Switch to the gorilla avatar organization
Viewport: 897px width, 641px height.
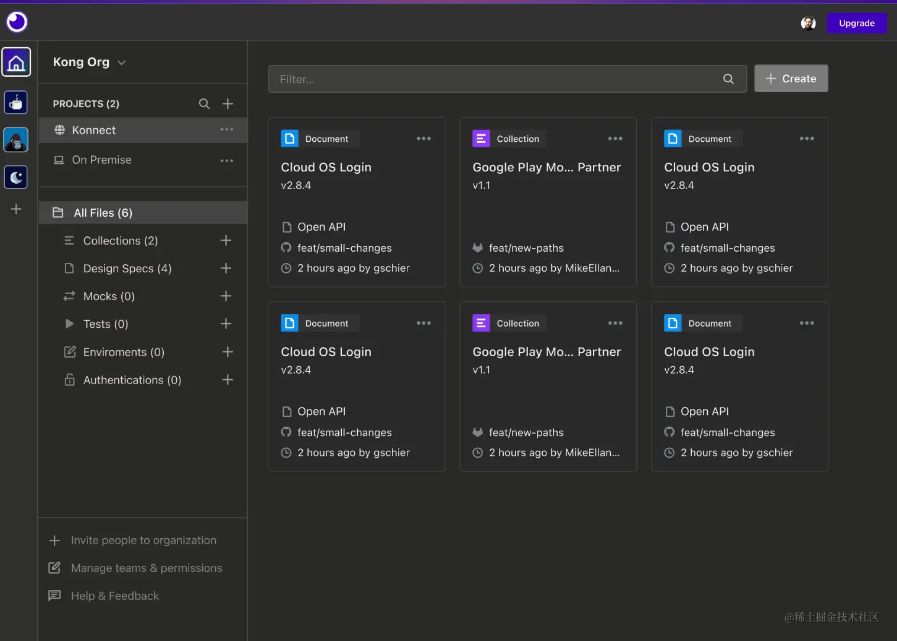click(x=16, y=140)
